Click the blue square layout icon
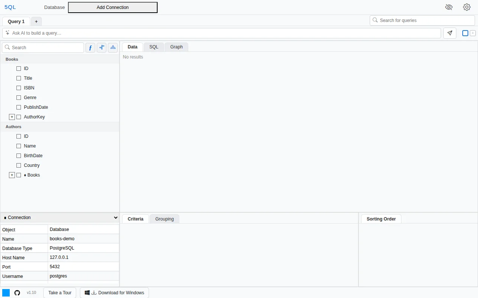 (465, 33)
